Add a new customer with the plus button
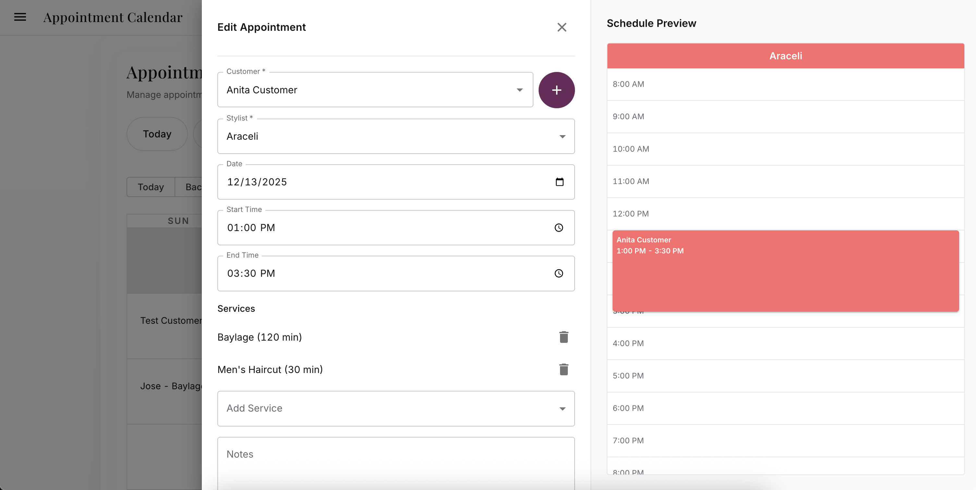This screenshot has width=976, height=490. tap(556, 90)
